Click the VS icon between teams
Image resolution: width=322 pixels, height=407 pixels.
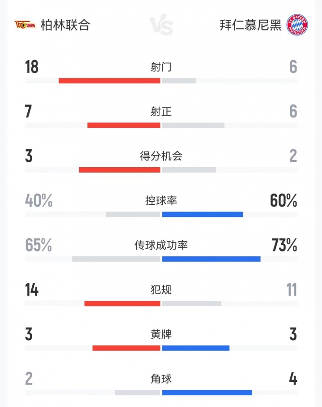click(x=161, y=26)
